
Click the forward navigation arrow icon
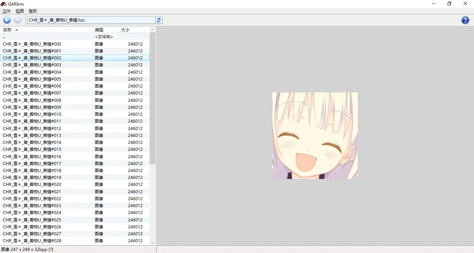pos(18,20)
